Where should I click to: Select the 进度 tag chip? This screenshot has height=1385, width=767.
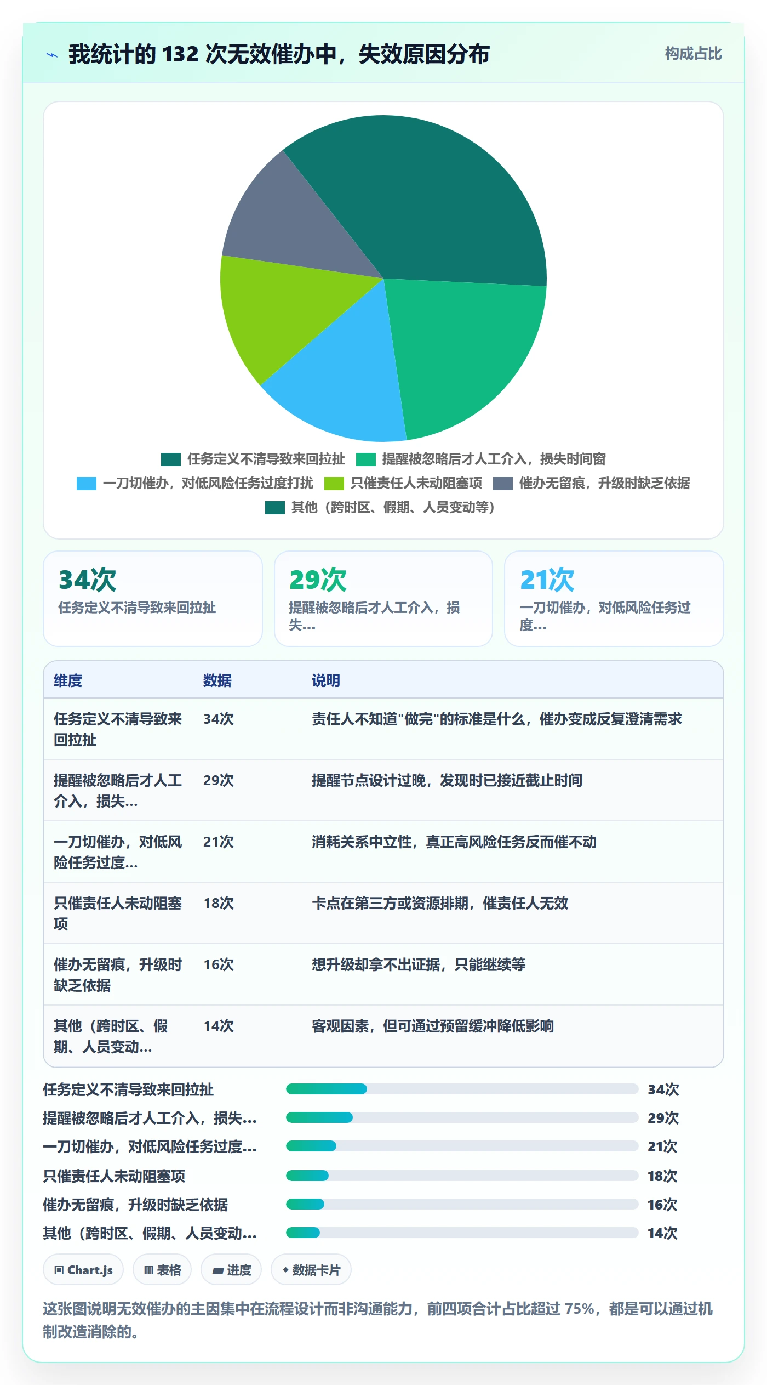click(x=231, y=1269)
